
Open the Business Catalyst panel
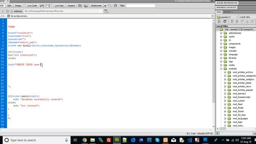tap(226, 8)
